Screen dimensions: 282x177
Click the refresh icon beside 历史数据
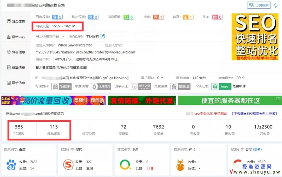275,5
